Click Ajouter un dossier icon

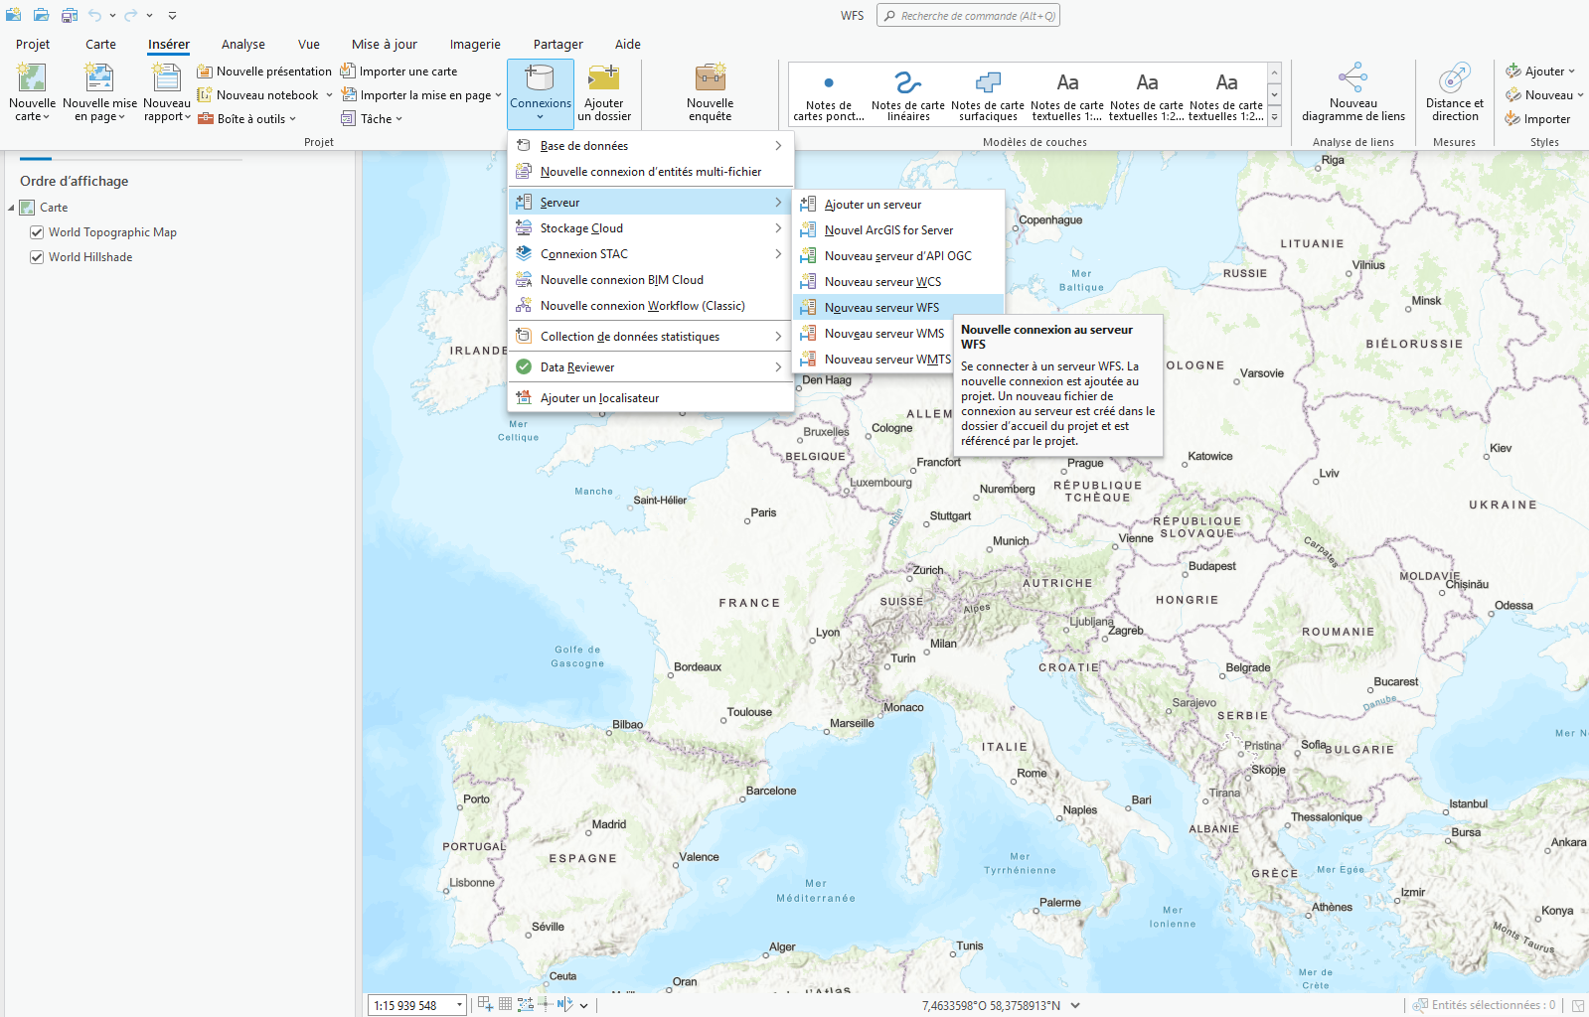click(x=603, y=79)
